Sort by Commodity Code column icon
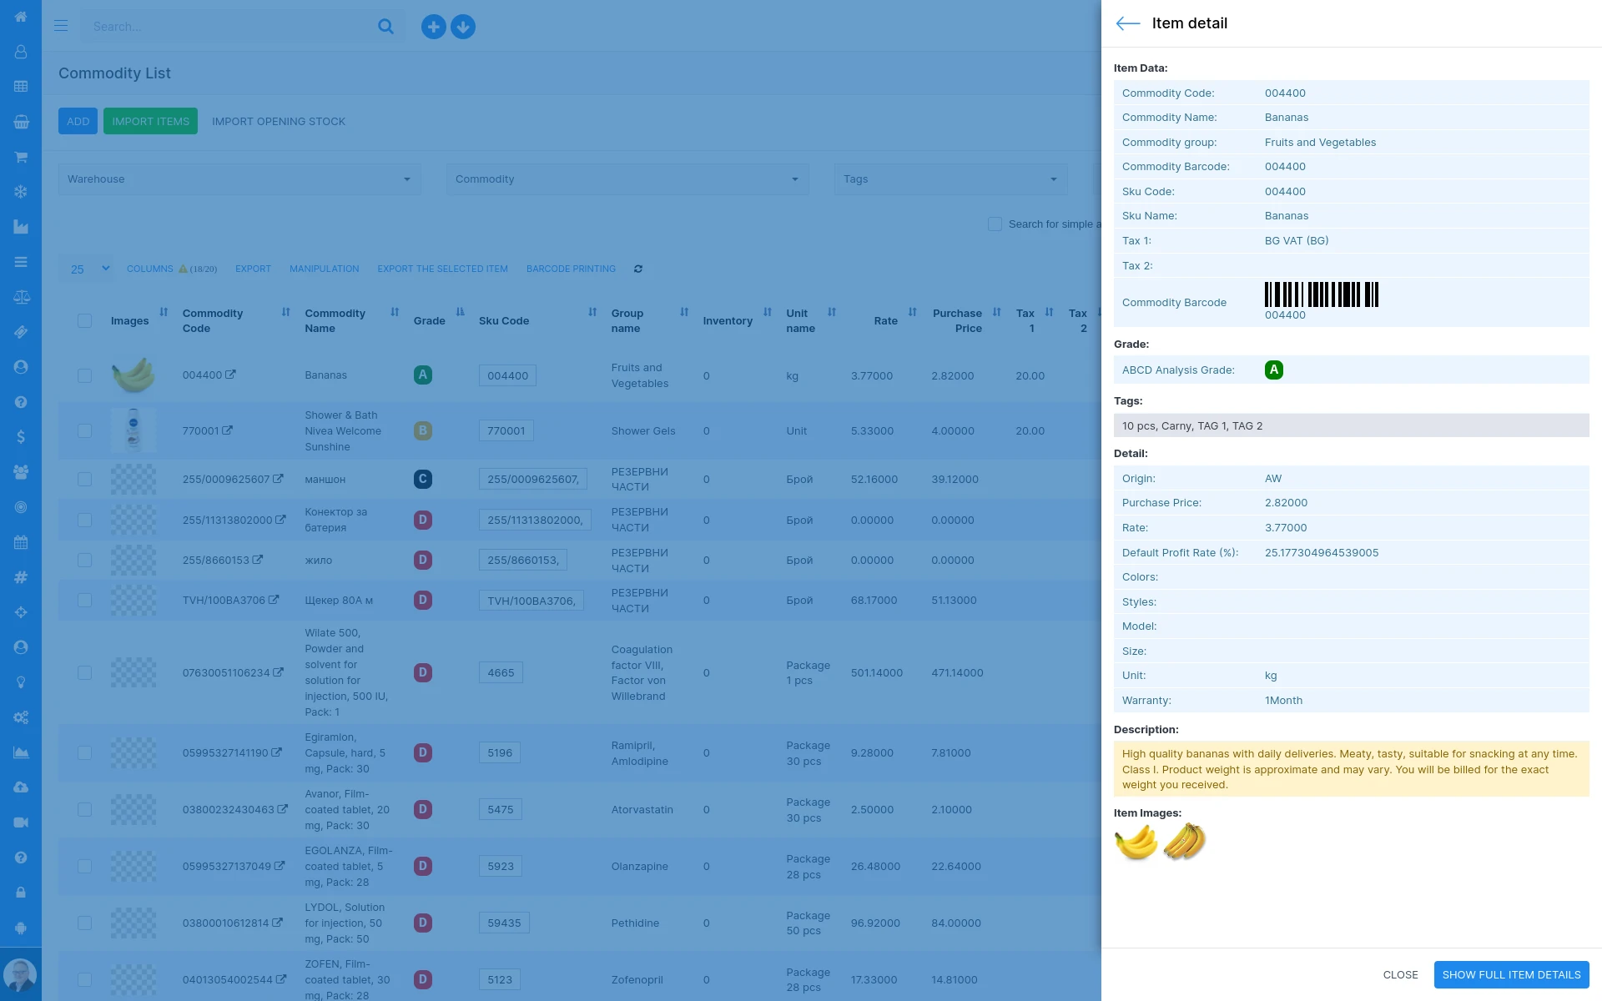Image resolution: width=1602 pixels, height=1001 pixels. pos(286,312)
